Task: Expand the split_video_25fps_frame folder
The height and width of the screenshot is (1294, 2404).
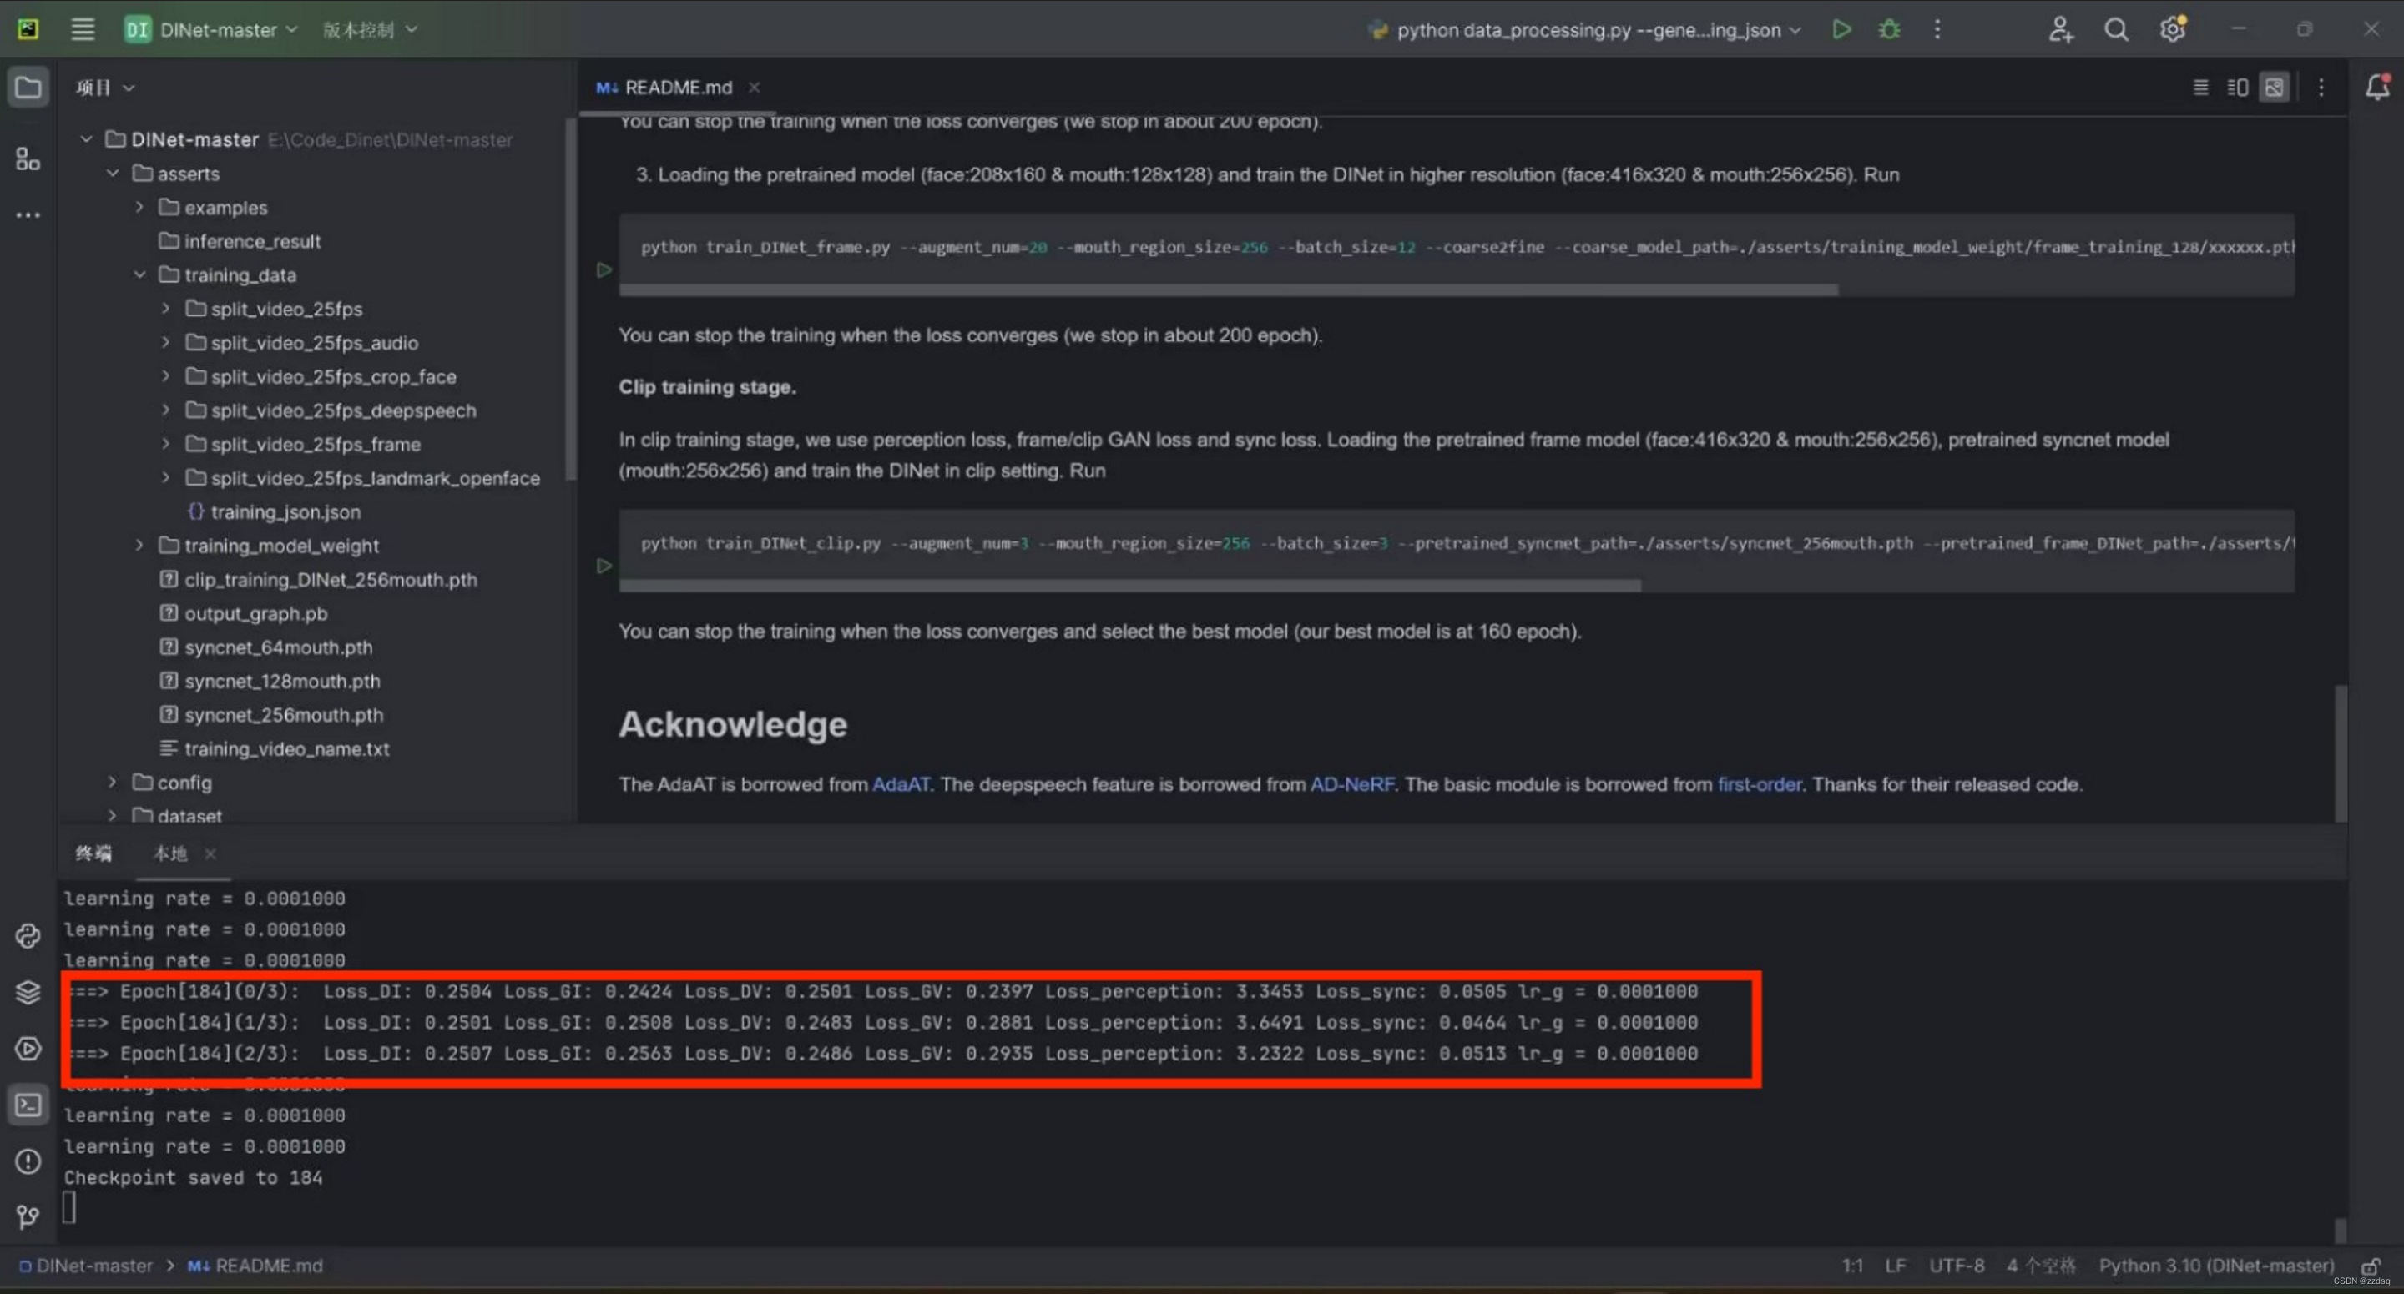Action: [x=165, y=444]
